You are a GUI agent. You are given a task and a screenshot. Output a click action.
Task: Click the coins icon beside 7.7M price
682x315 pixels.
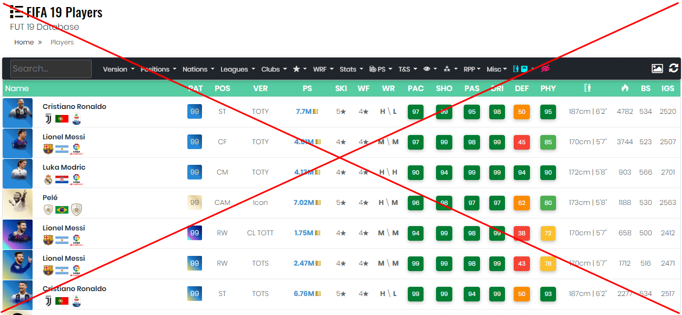315,112
